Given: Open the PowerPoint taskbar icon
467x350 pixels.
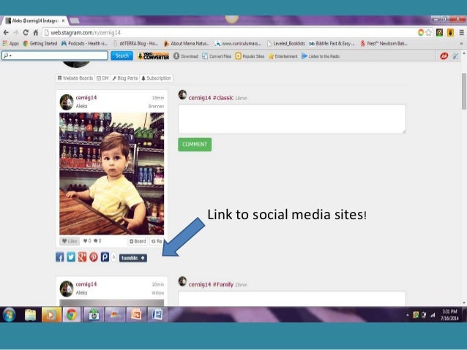Looking at the screenshot, I should pyautogui.click(x=136, y=315).
